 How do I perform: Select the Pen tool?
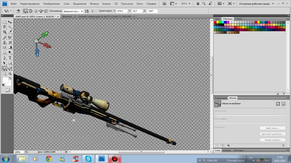[4, 58]
